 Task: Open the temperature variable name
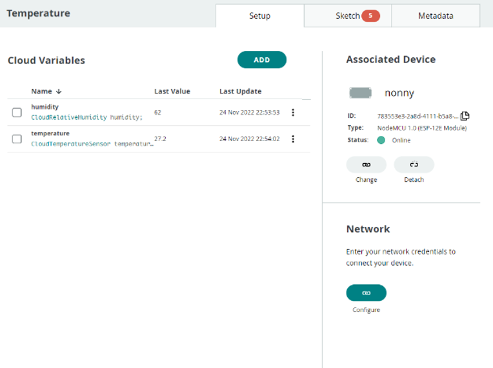(50, 133)
